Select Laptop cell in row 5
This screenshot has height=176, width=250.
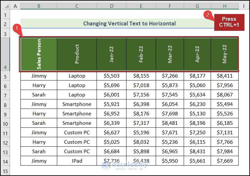[x=77, y=76]
